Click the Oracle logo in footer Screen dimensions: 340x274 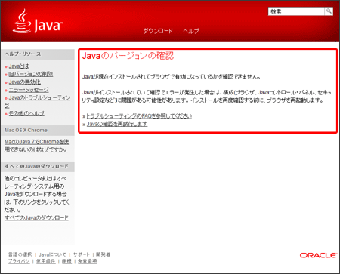[x=318, y=255]
